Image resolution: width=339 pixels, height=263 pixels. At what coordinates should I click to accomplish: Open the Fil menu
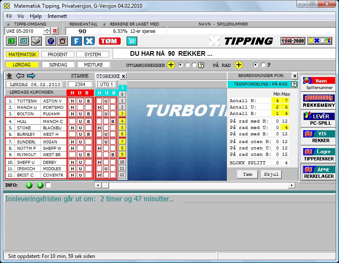click(9, 16)
